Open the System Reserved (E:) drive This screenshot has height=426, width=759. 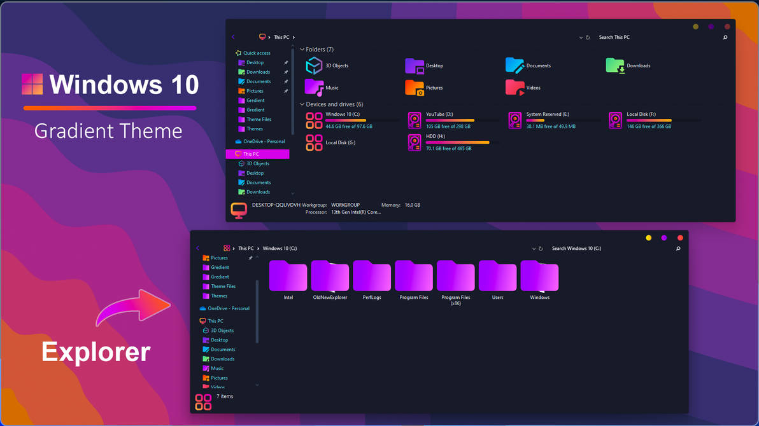click(x=542, y=120)
